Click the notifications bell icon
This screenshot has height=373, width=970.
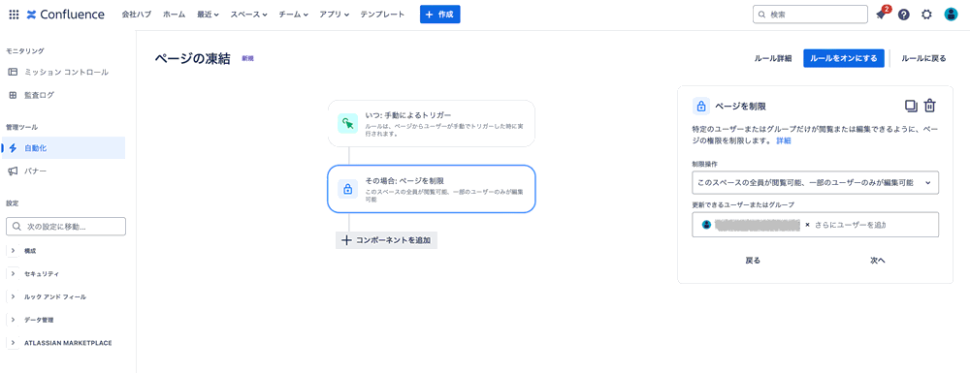tap(881, 15)
